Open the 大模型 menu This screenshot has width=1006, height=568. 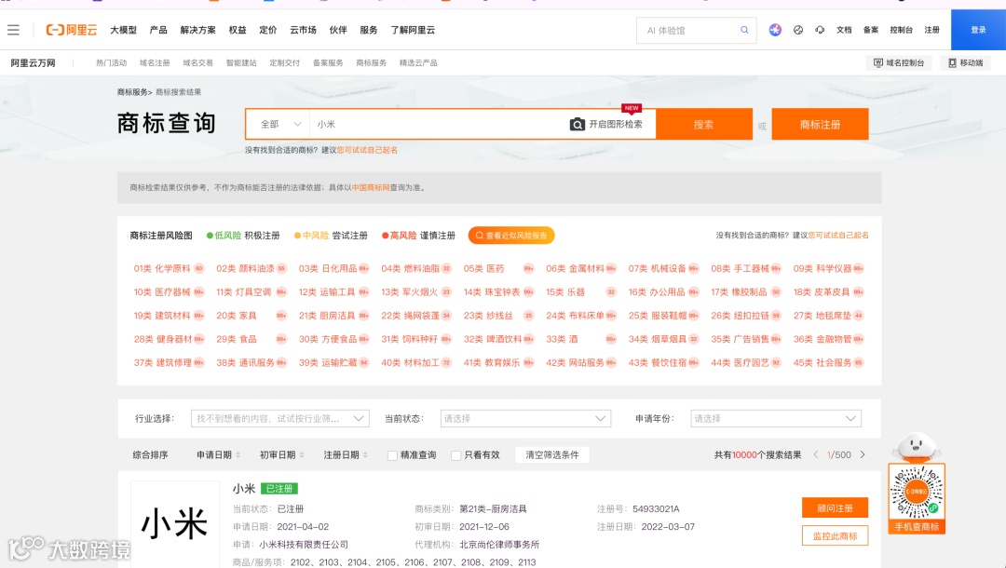click(x=123, y=30)
